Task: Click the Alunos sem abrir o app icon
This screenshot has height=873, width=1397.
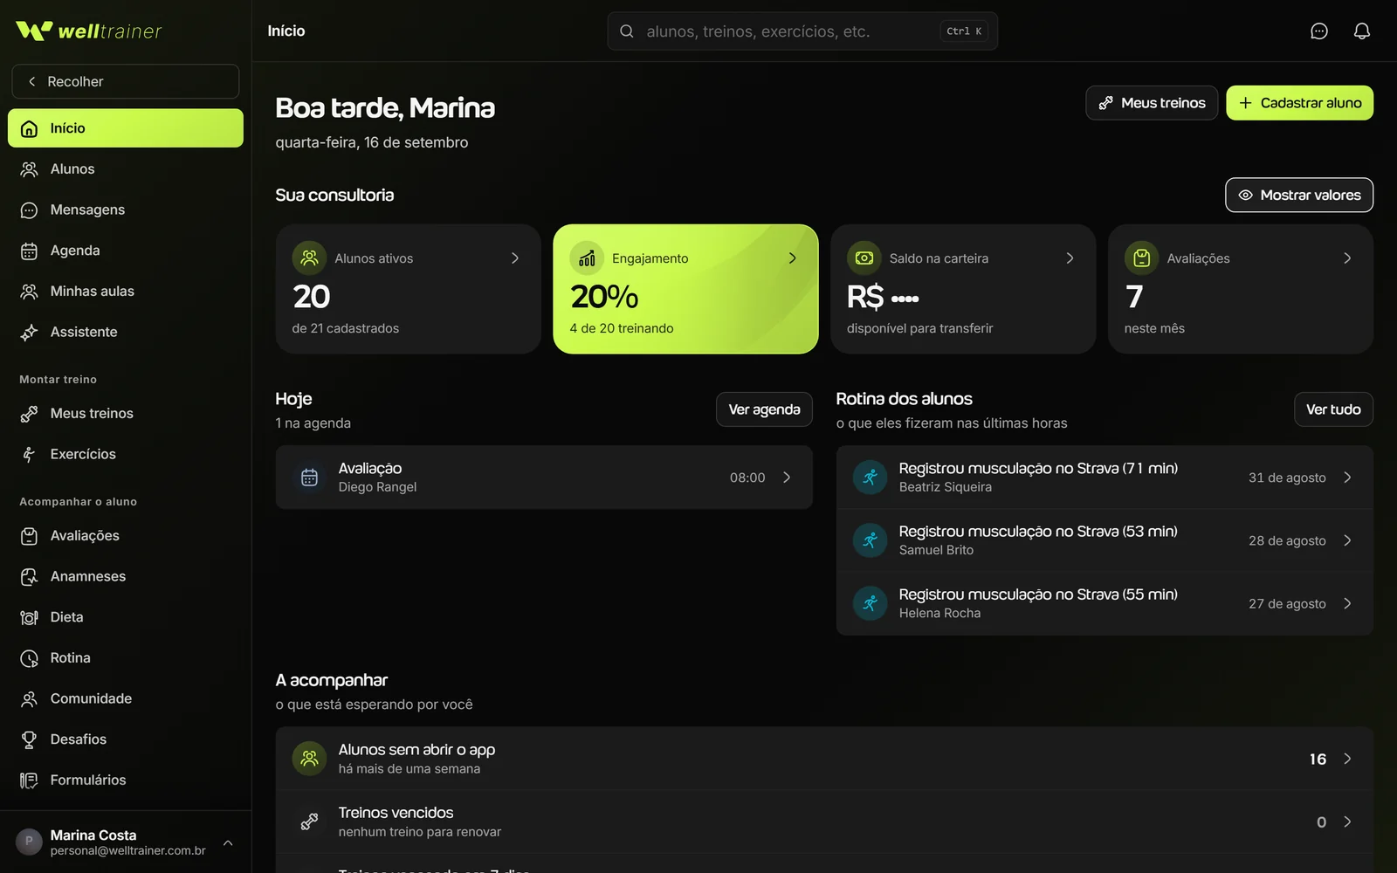Action: tap(309, 759)
